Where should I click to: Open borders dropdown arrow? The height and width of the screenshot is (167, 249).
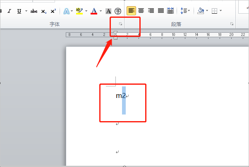[220, 11]
